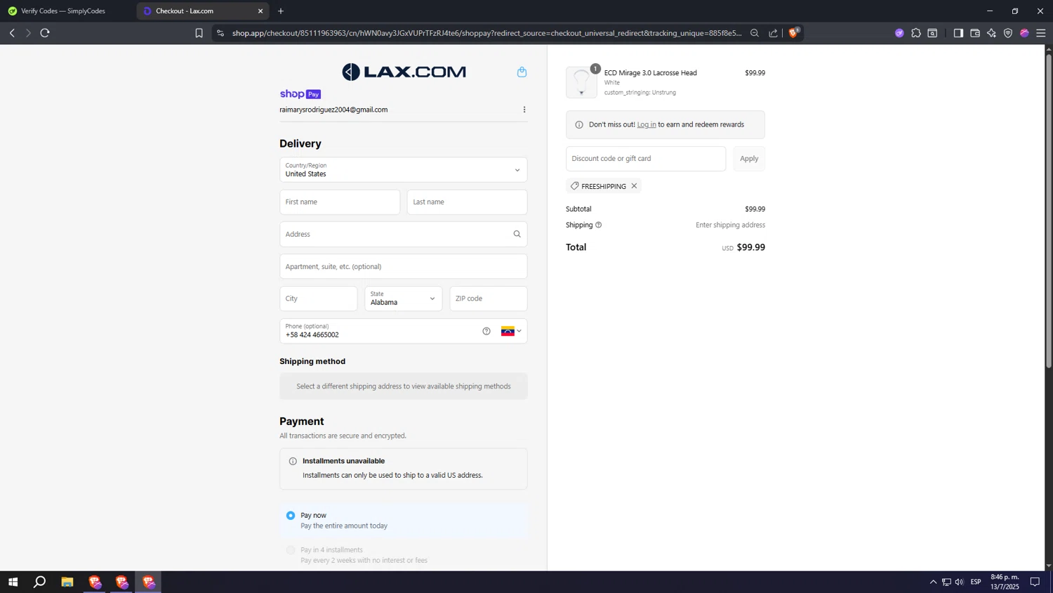Switch to Verify Codes SimplyCodes tab
Viewport: 1053px width, 593px height.
(x=64, y=11)
